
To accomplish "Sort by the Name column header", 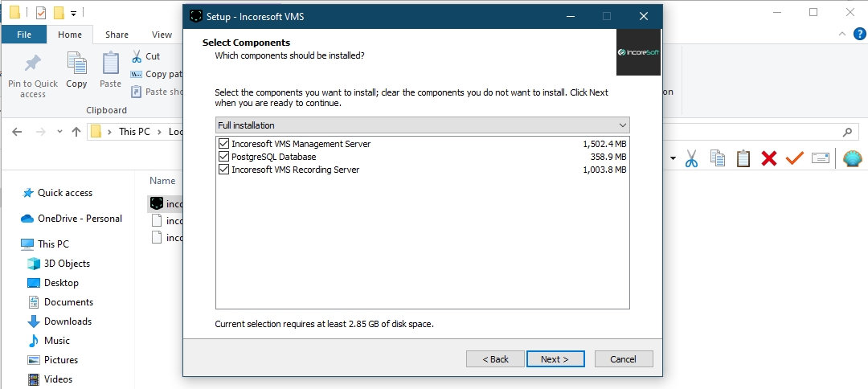I will tap(162, 181).
